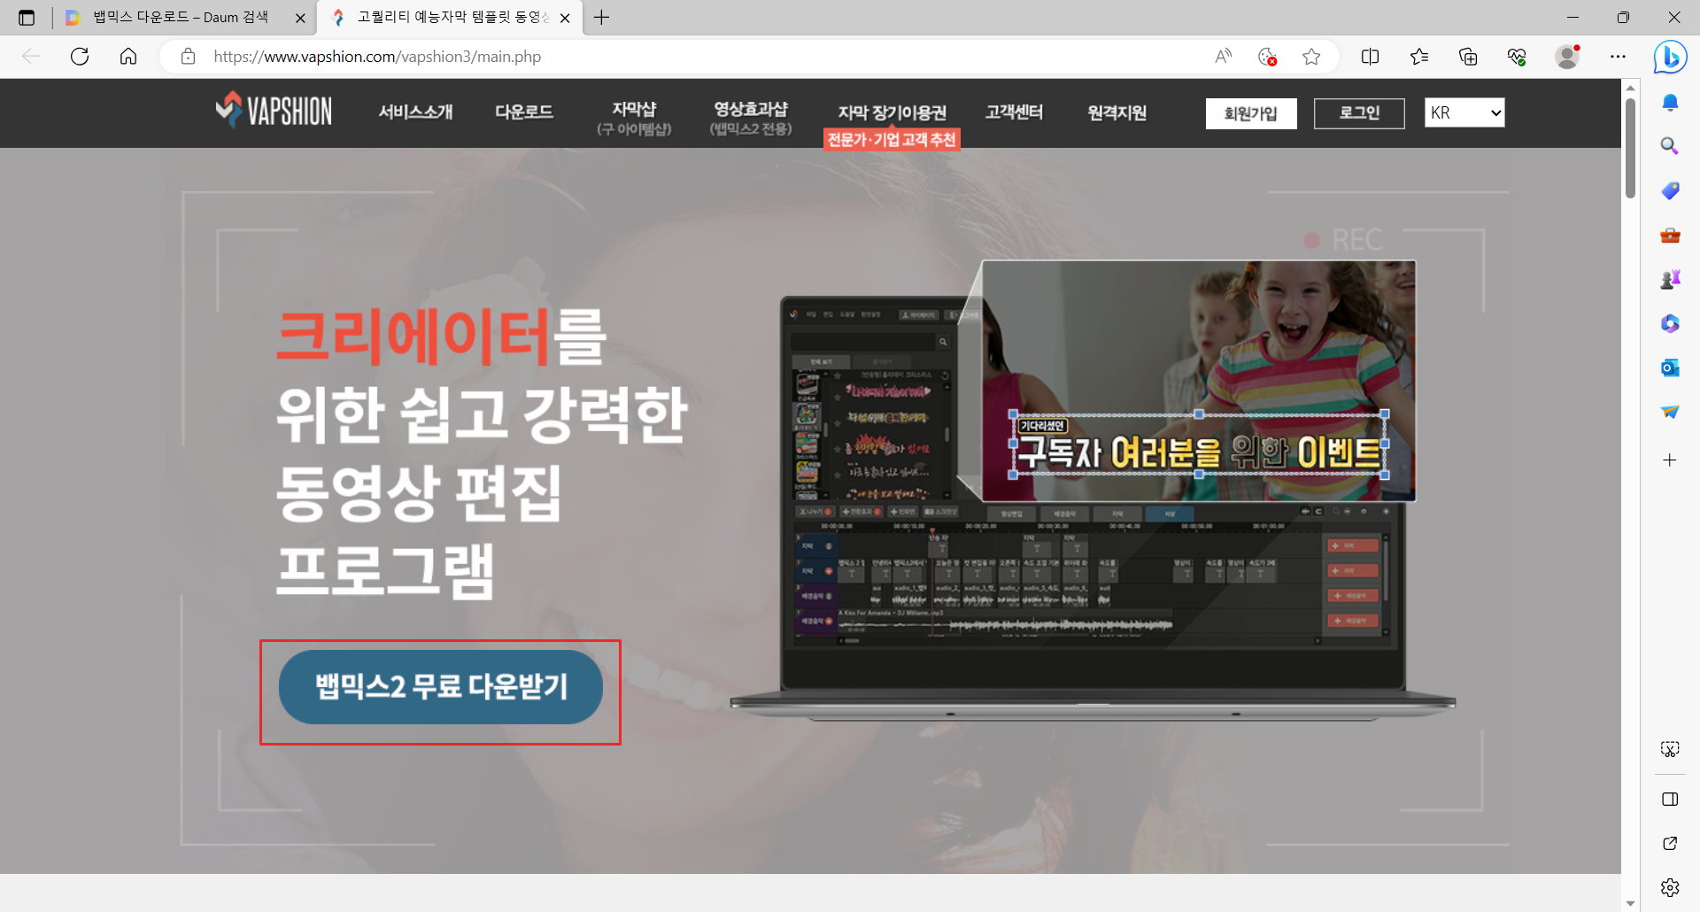
Task: Add a sidebar app with plus
Action: pos(1670,460)
